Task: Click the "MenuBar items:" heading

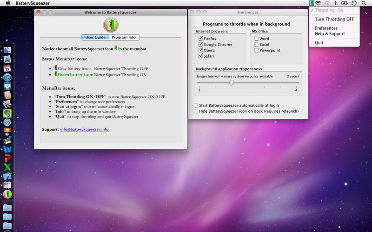Action: coord(59,88)
